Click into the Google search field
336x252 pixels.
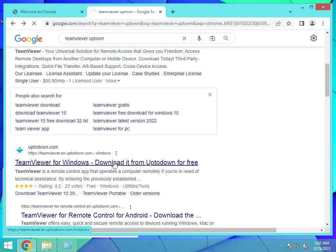click(x=122, y=38)
